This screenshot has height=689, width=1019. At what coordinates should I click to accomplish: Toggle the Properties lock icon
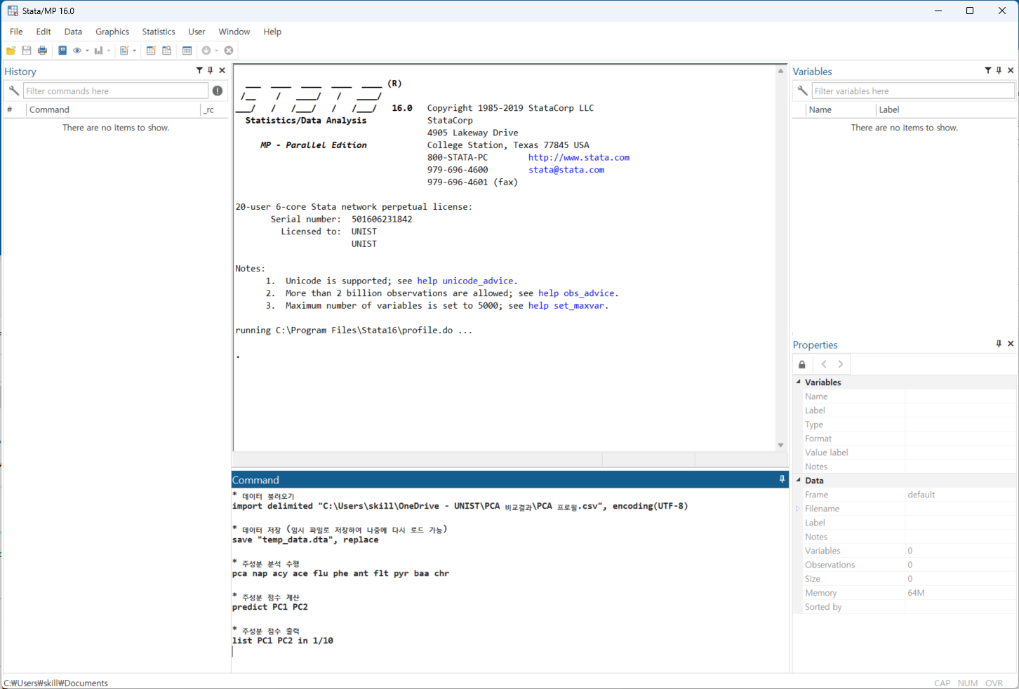[802, 364]
